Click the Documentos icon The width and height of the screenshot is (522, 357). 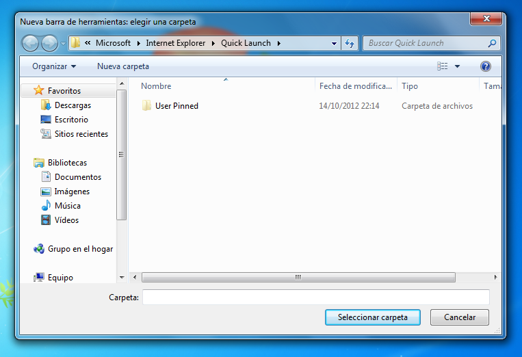click(46, 176)
